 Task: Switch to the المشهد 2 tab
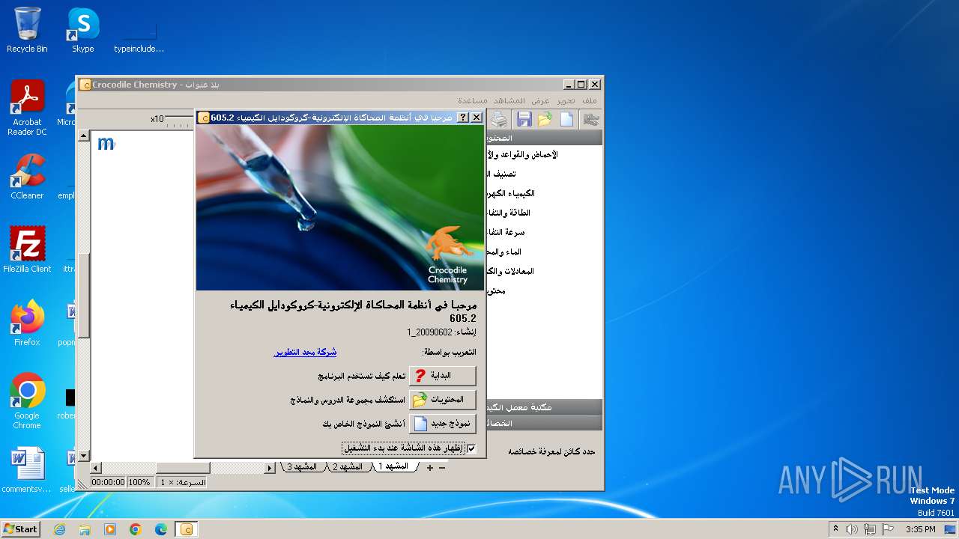point(348,467)
